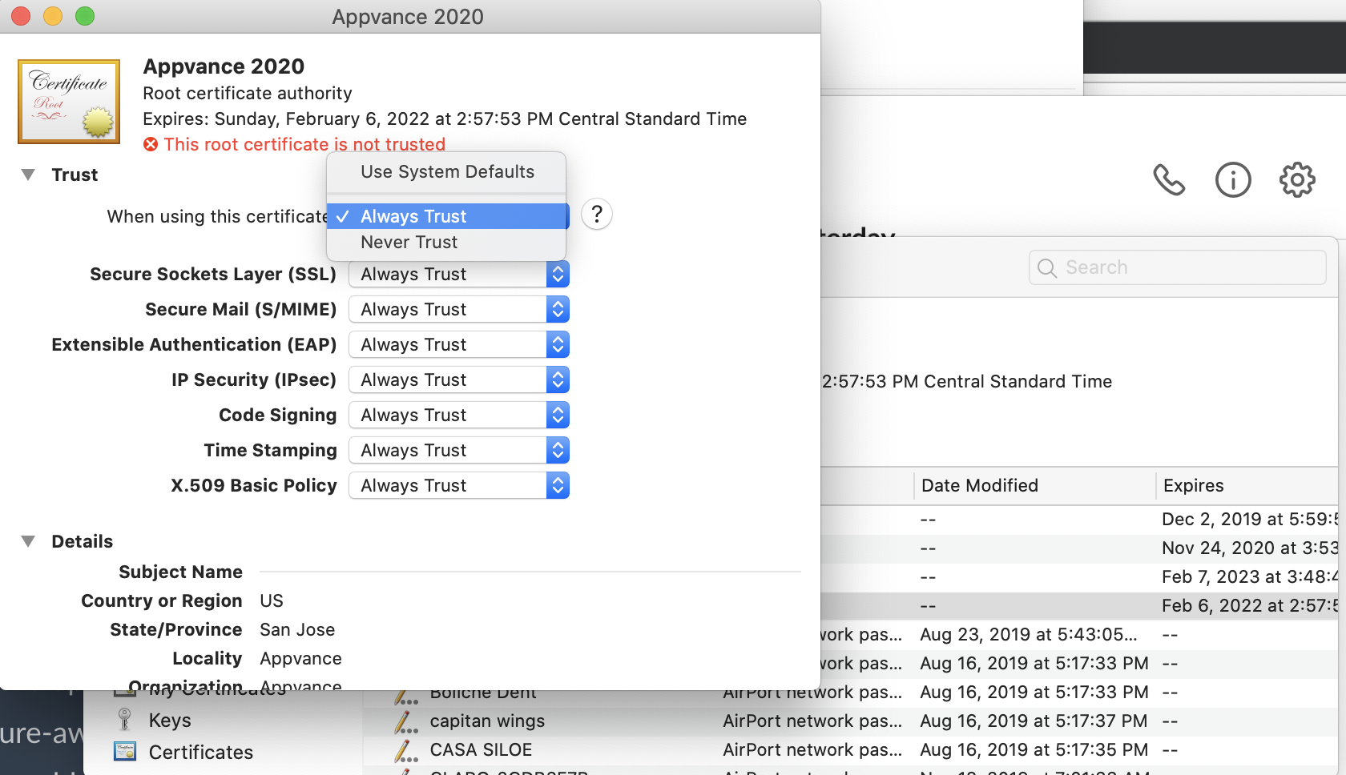Select Always Trust in the popup menu

tap(446, 216)
